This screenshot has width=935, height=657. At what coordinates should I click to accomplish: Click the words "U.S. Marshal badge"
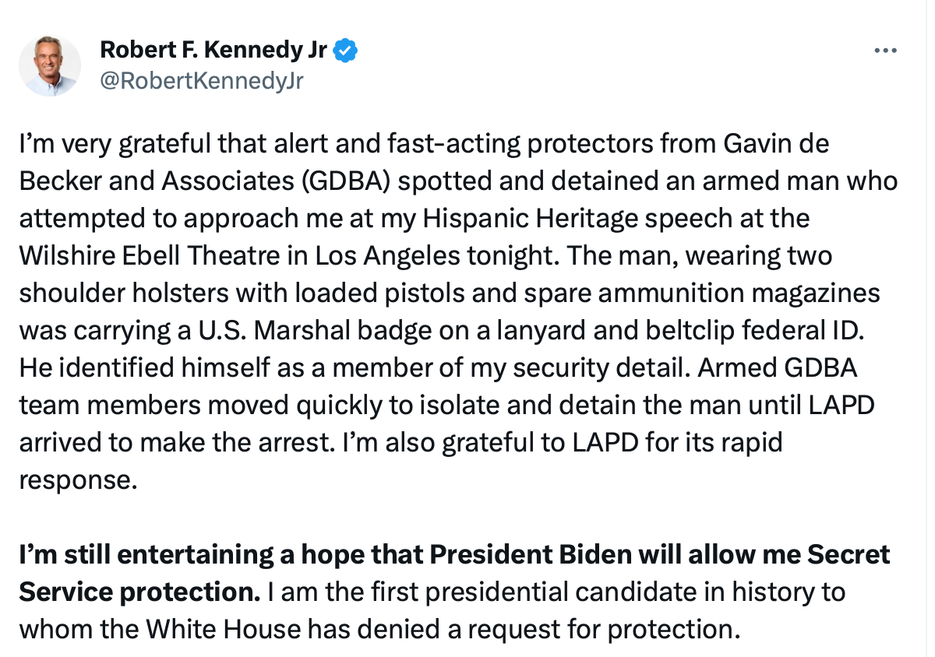click(304, 330)
